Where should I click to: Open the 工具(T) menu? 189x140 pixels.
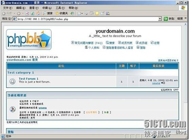click(60, 8)
